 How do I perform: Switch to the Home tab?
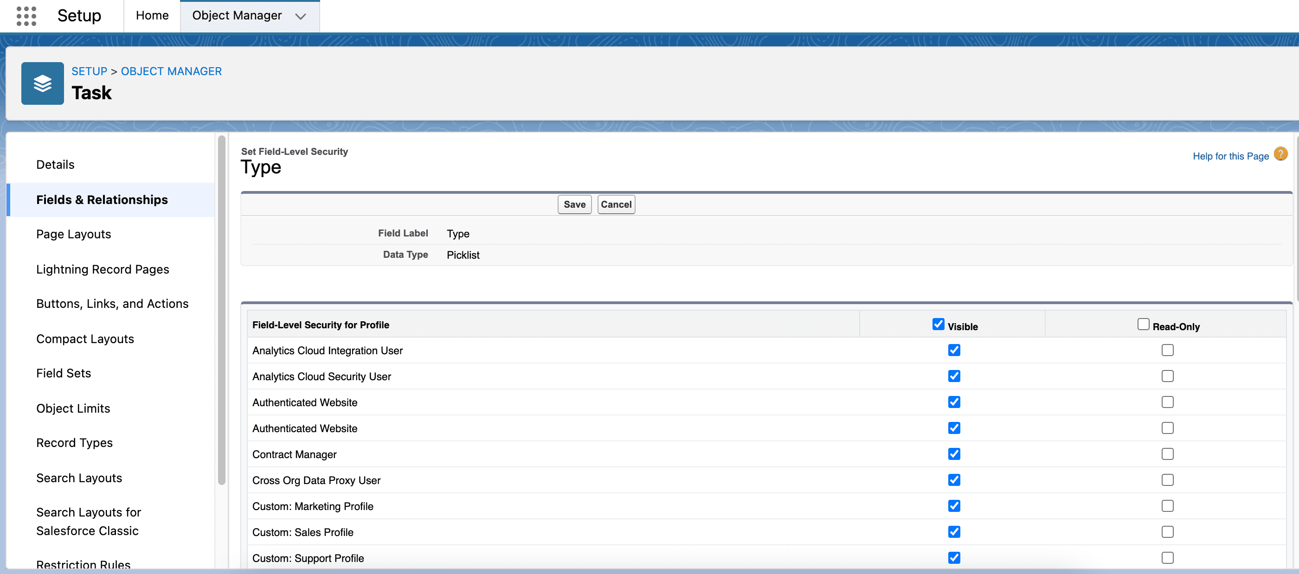152,16
